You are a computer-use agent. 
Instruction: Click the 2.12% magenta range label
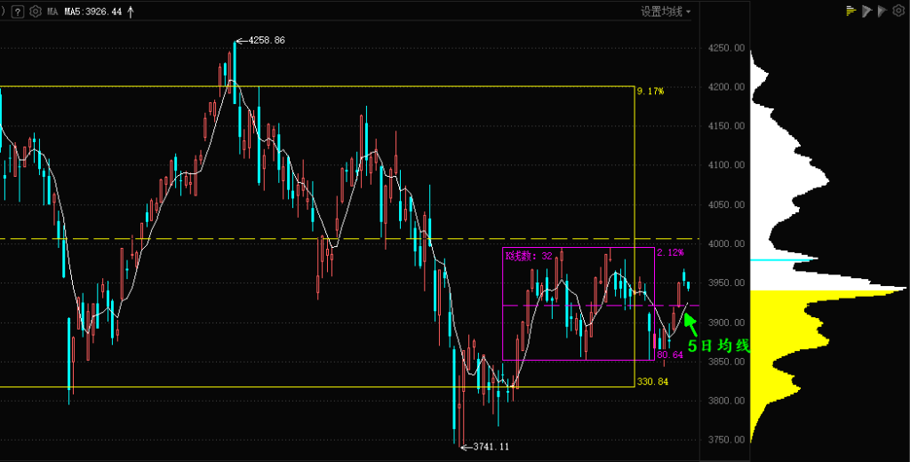(670, 252)
